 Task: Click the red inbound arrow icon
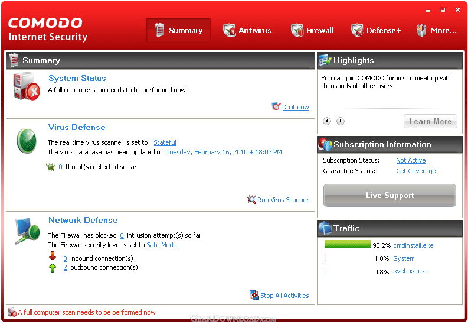[53, 256]
